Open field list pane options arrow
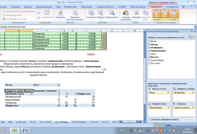197x134 pixels. coord(192,32)
